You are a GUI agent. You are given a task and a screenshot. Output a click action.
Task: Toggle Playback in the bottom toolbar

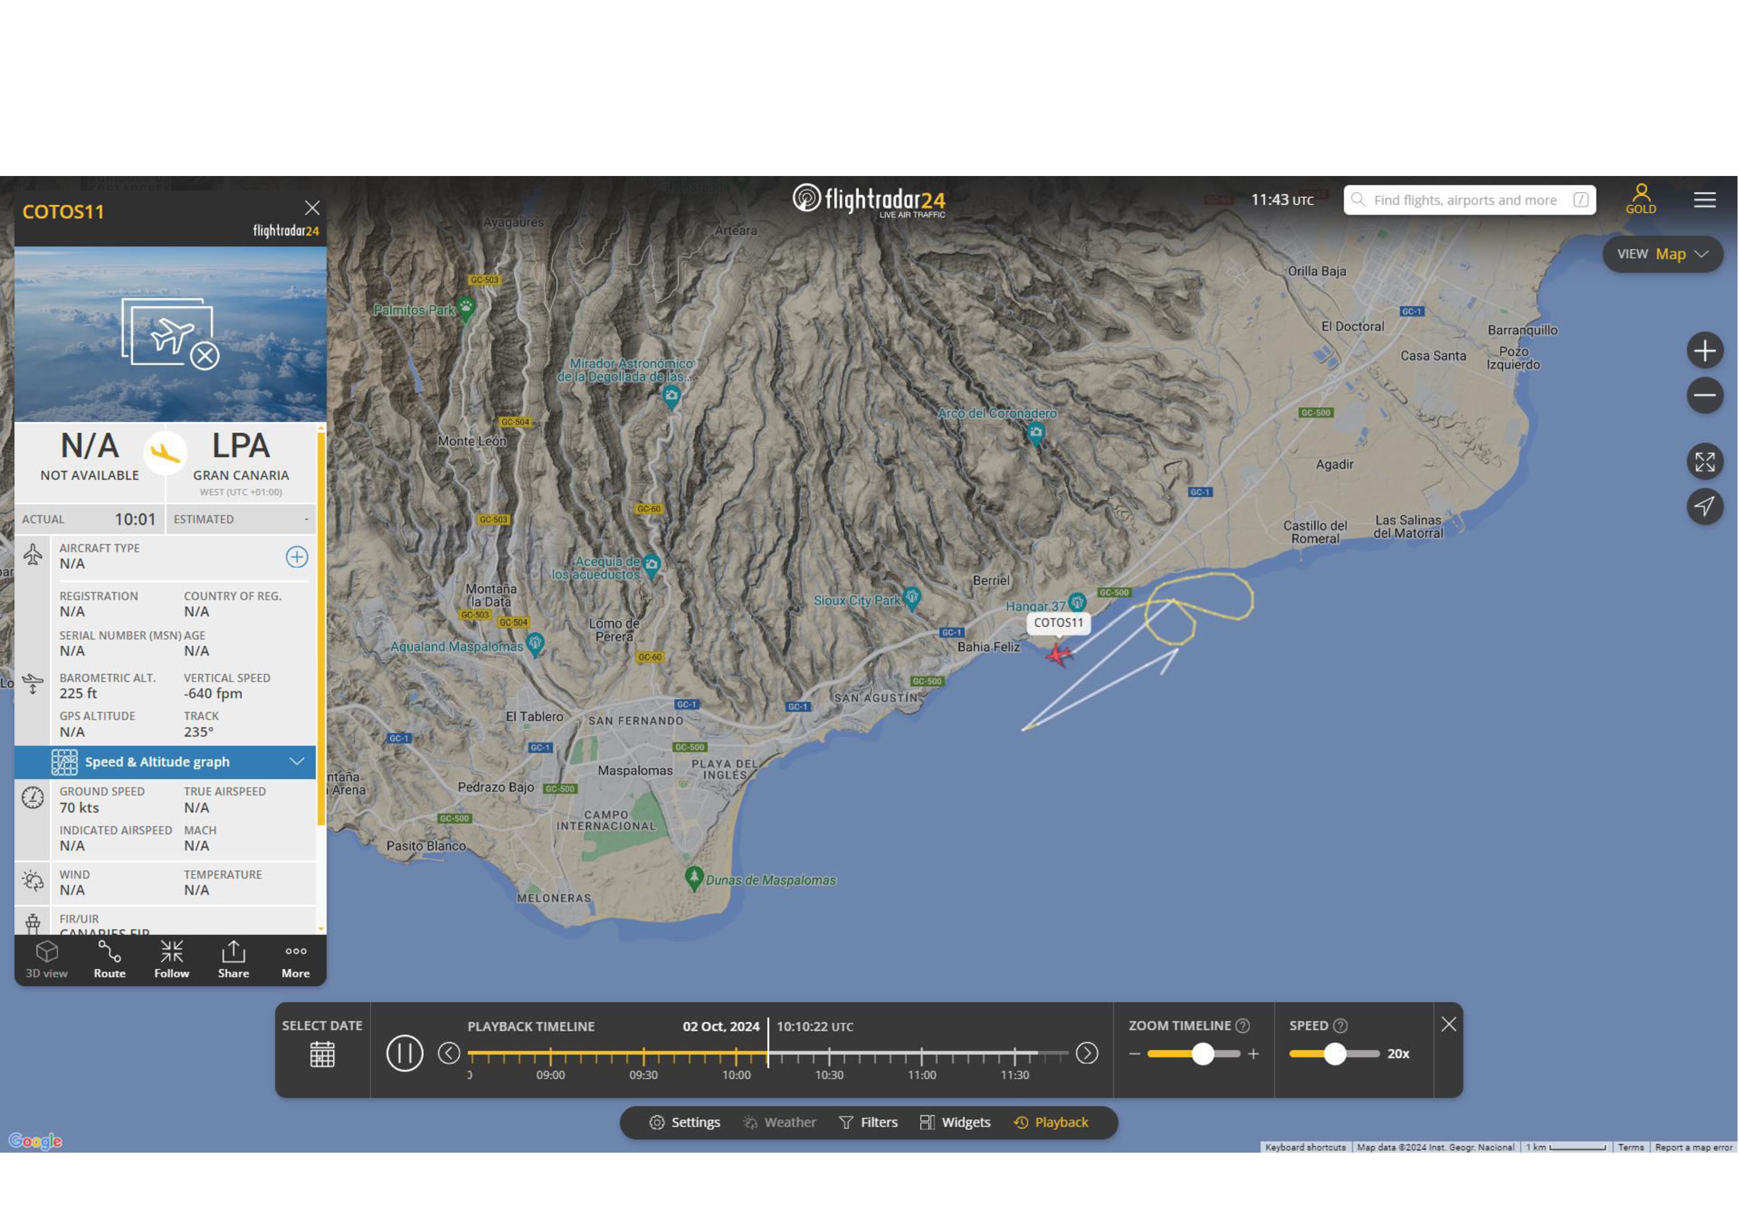(x=1051, y=1122)
